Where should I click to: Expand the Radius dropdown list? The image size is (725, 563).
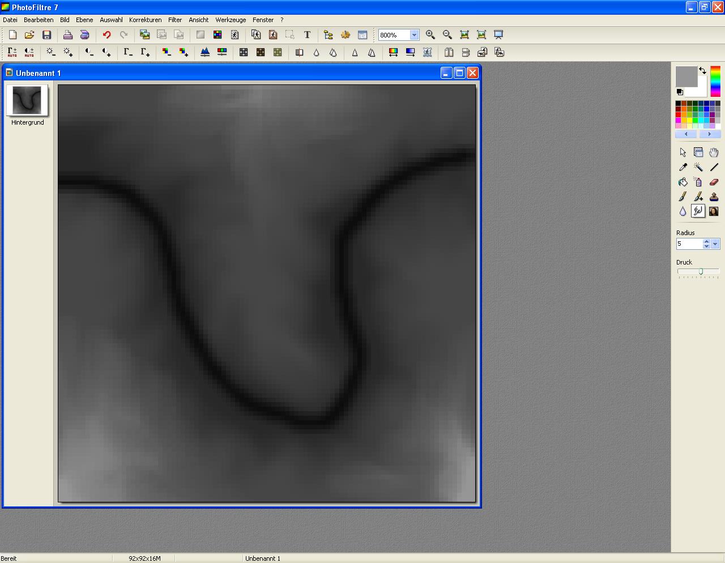click(x=715, y=244)
